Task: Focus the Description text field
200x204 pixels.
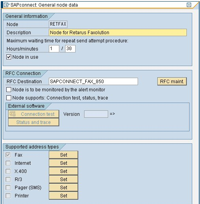Action: [118, 32]
